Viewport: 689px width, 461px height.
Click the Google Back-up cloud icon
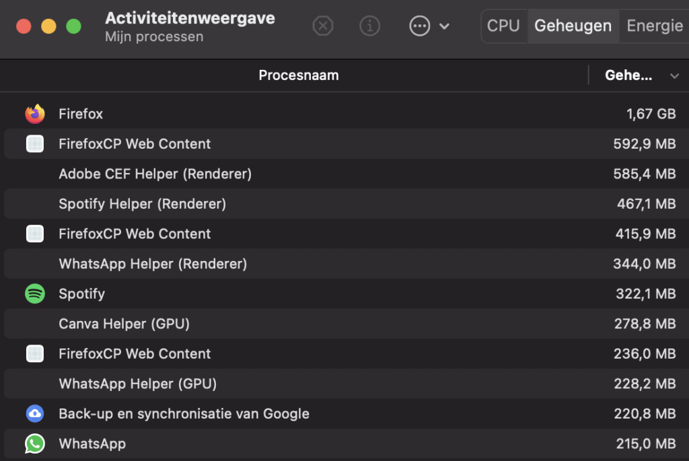tap(35, 413)
